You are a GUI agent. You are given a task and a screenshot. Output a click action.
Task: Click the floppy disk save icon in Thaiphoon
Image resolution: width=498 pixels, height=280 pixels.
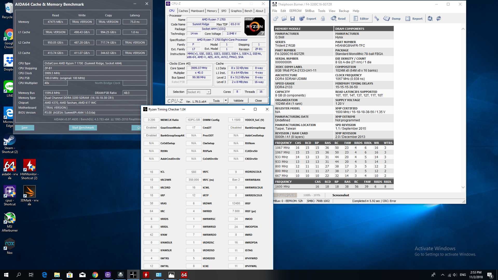pos(293,19)
